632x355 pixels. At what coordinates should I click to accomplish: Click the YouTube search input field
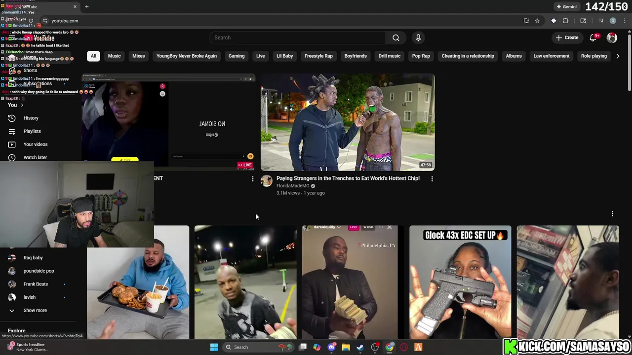coord(297,38)
